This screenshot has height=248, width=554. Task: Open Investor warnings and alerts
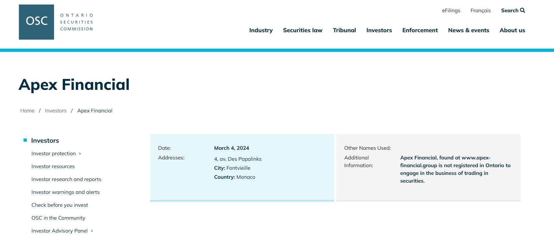[65, 192]
